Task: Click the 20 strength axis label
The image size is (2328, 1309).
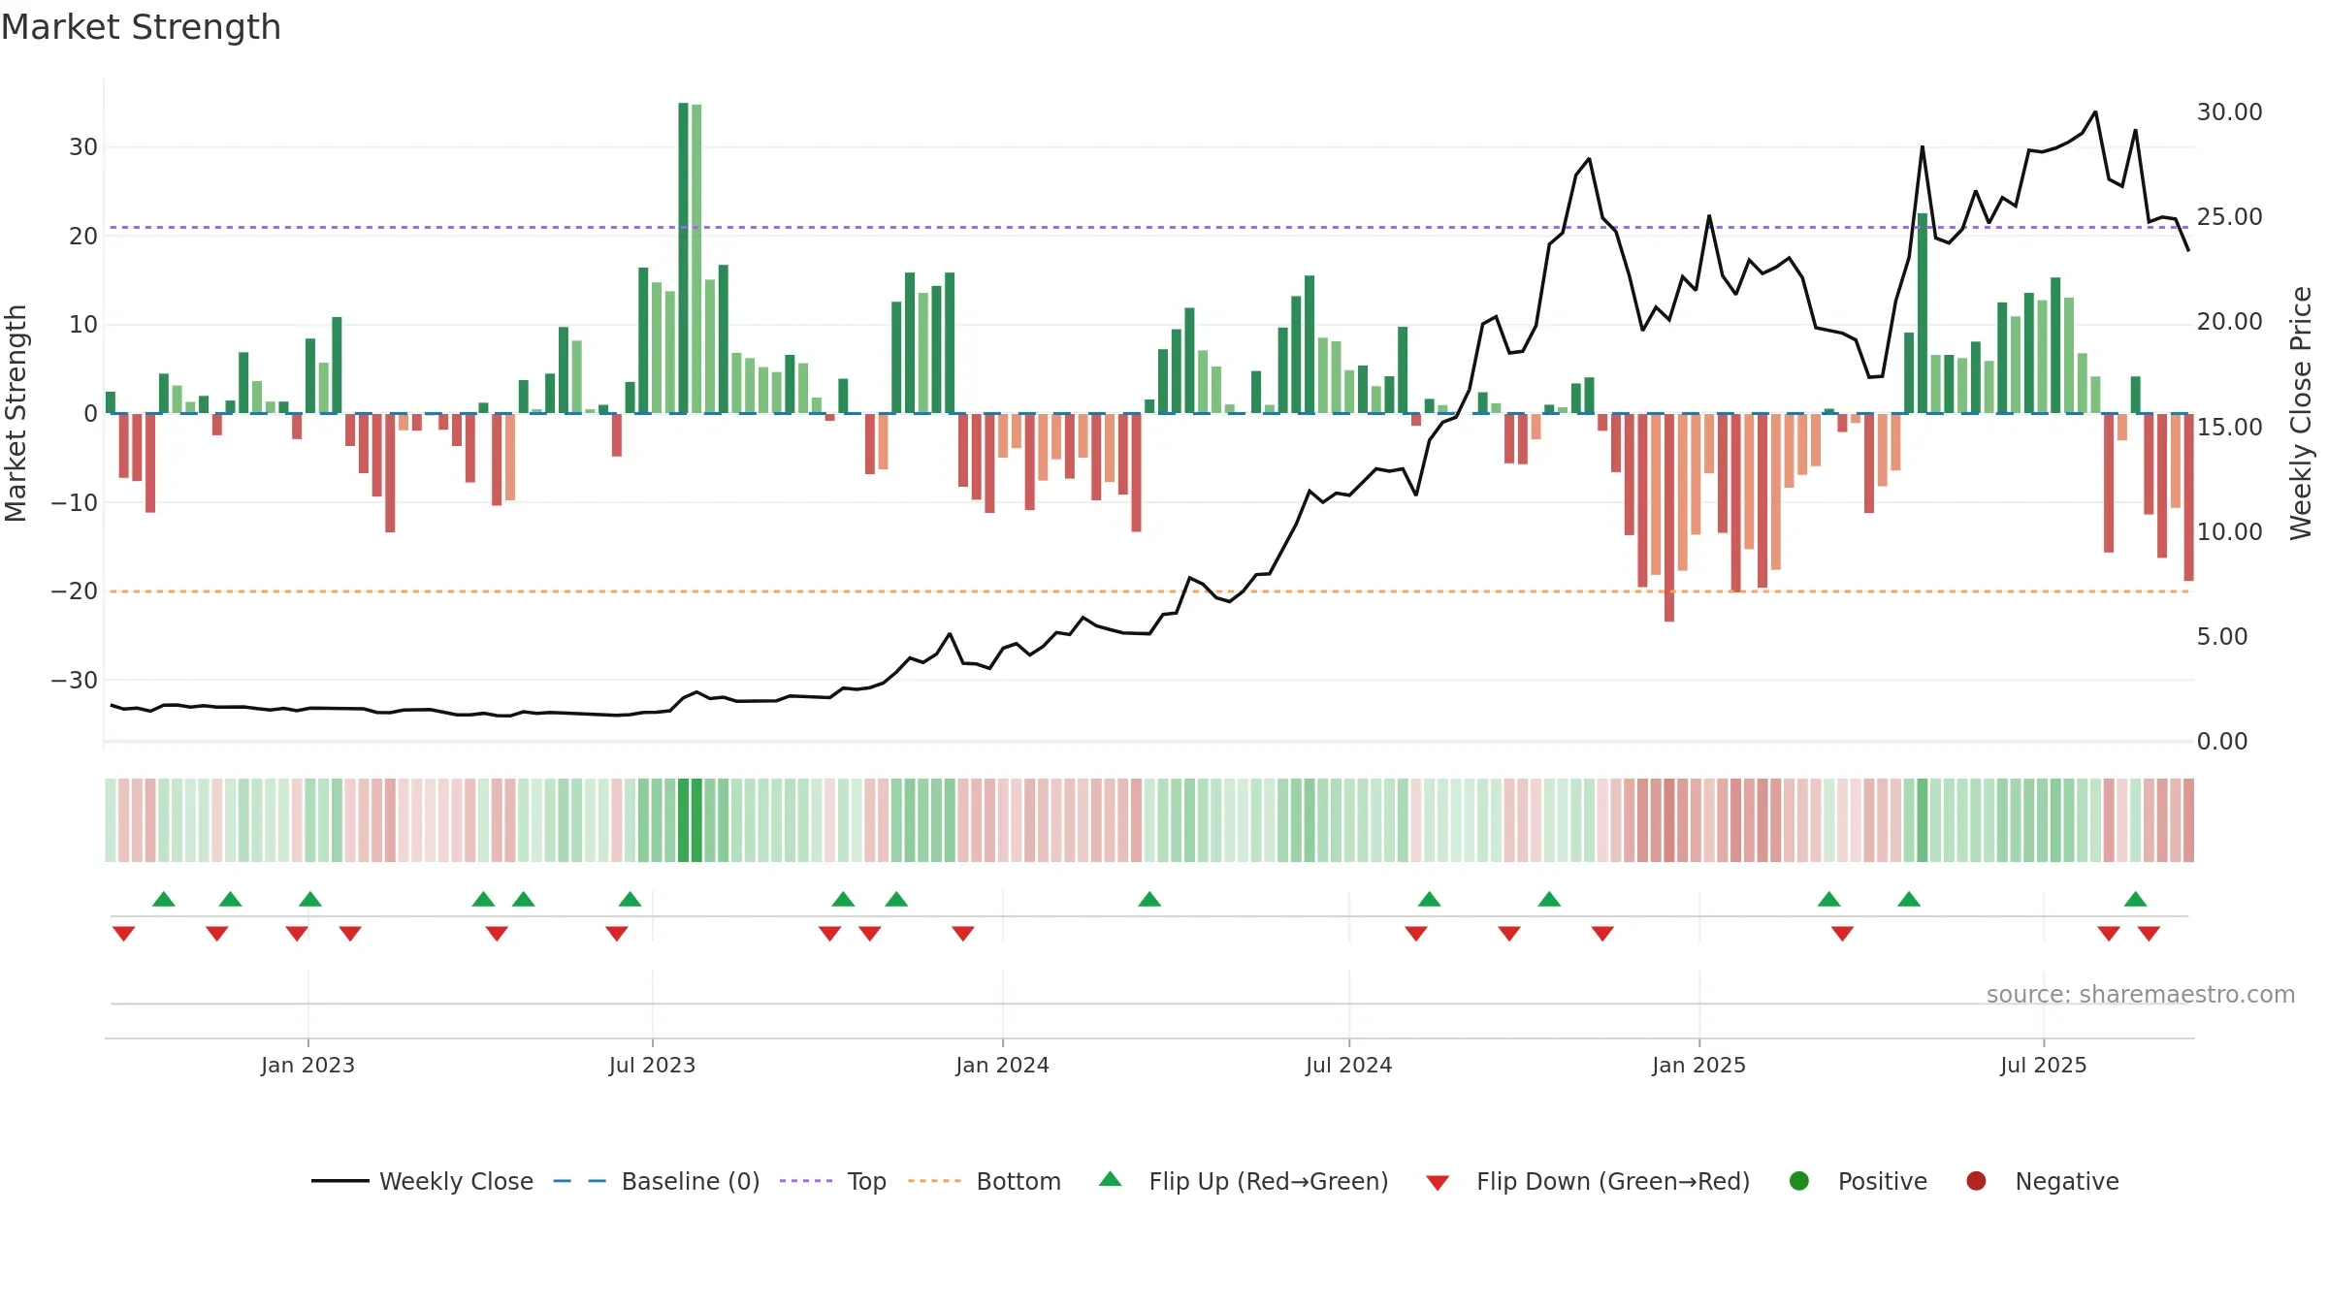Action: (x=83, y=237)
